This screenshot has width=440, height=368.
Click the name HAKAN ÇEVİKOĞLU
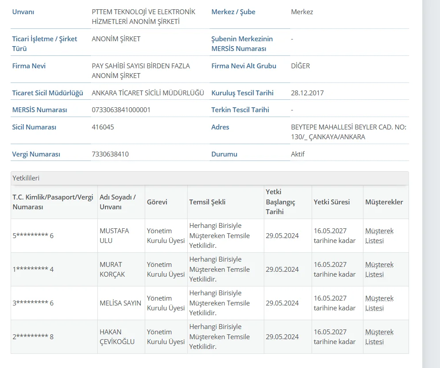[117, 337]
